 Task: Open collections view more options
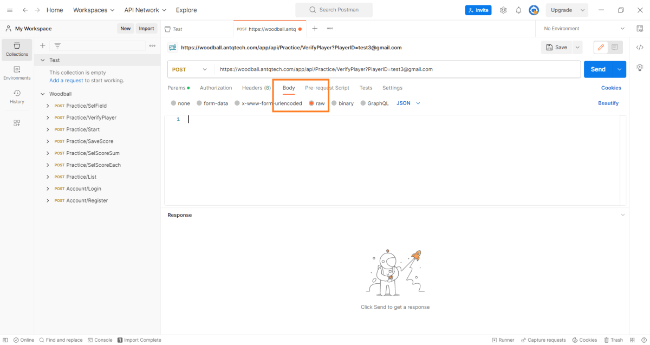tap(152, 46)
